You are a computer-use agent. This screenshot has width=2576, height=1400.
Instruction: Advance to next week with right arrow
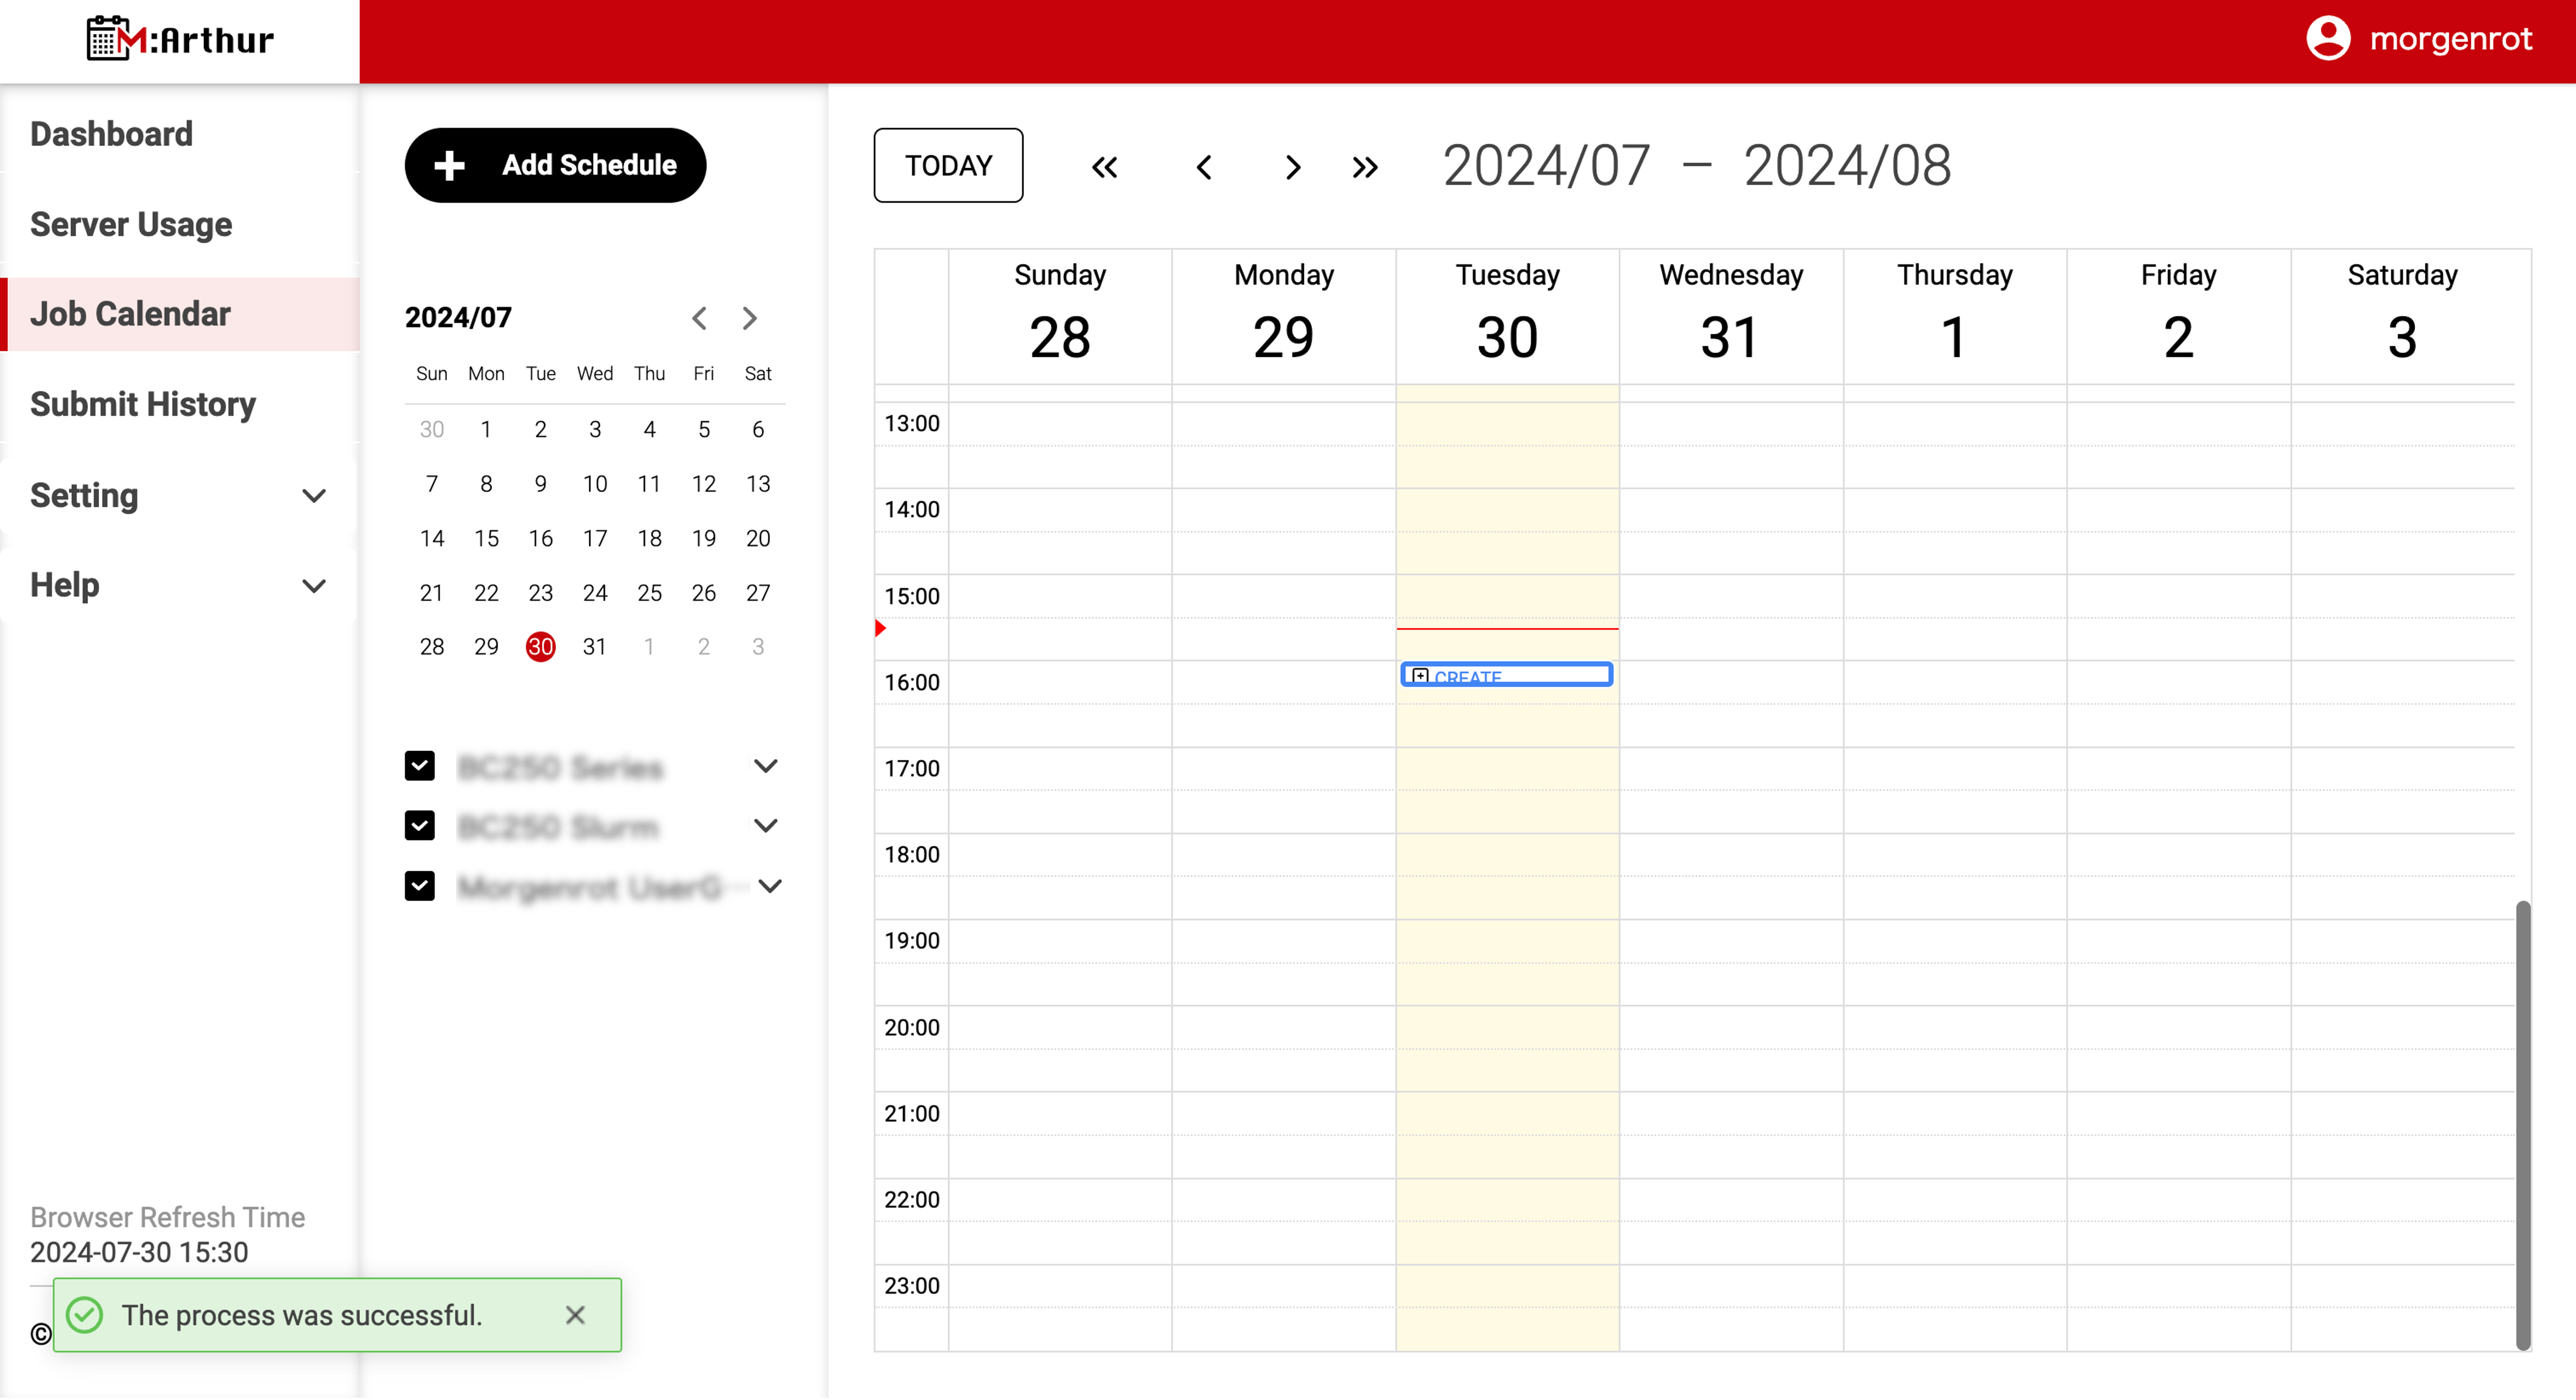1292,166
